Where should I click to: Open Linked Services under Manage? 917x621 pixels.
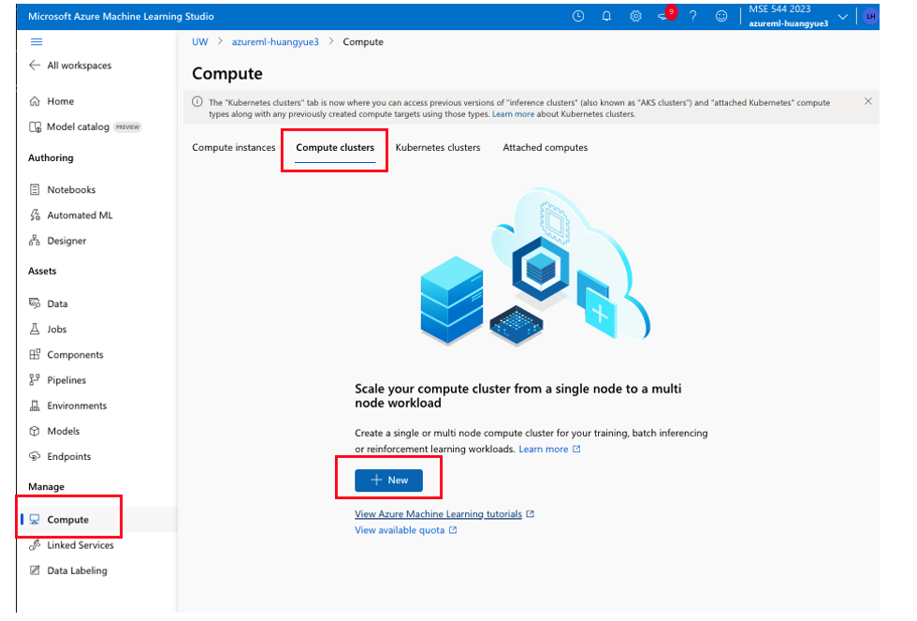click(x=80, y=545)
